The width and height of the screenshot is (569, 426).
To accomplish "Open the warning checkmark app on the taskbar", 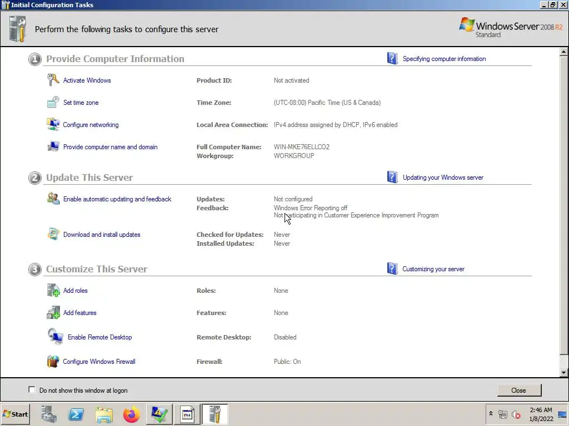I will tap(159, 414).
